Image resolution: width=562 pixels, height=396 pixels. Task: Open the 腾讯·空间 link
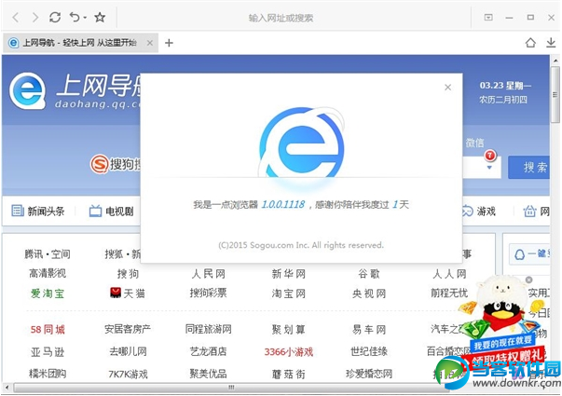tap(48, 254)
